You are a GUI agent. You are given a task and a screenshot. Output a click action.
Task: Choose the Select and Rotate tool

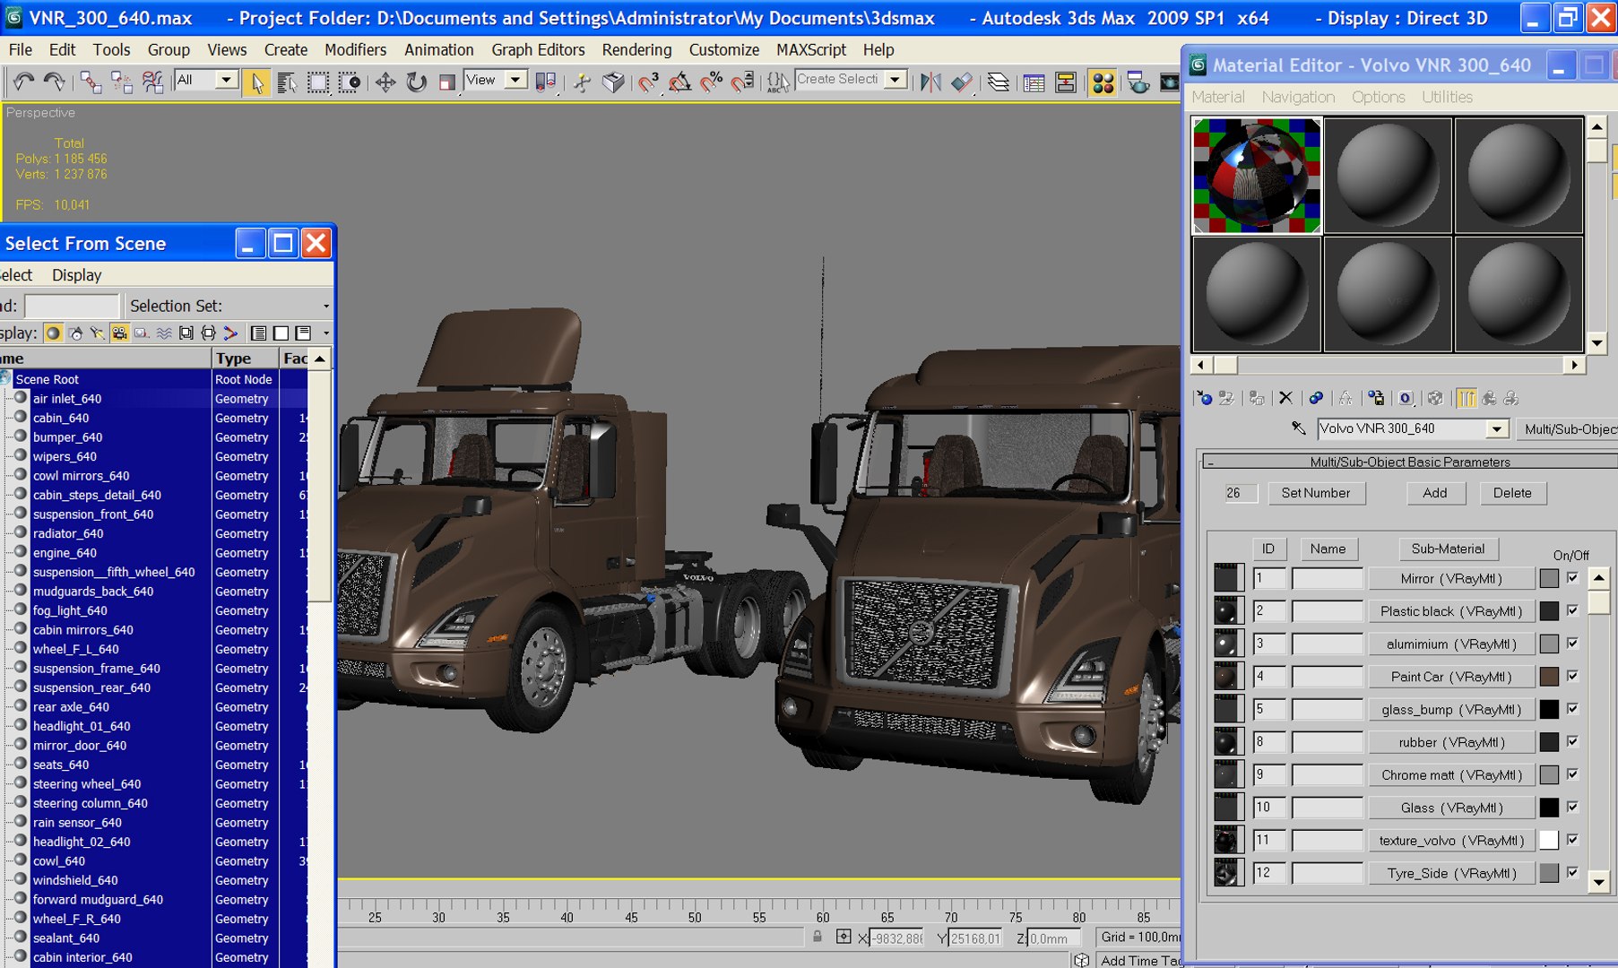pos(416,82)
